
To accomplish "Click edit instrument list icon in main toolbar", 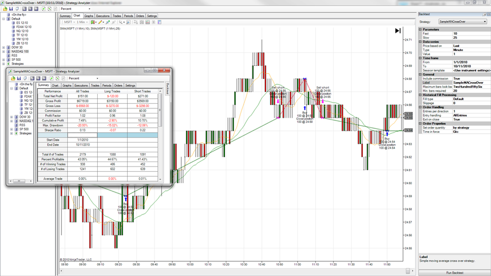I will tap(50, 9).
